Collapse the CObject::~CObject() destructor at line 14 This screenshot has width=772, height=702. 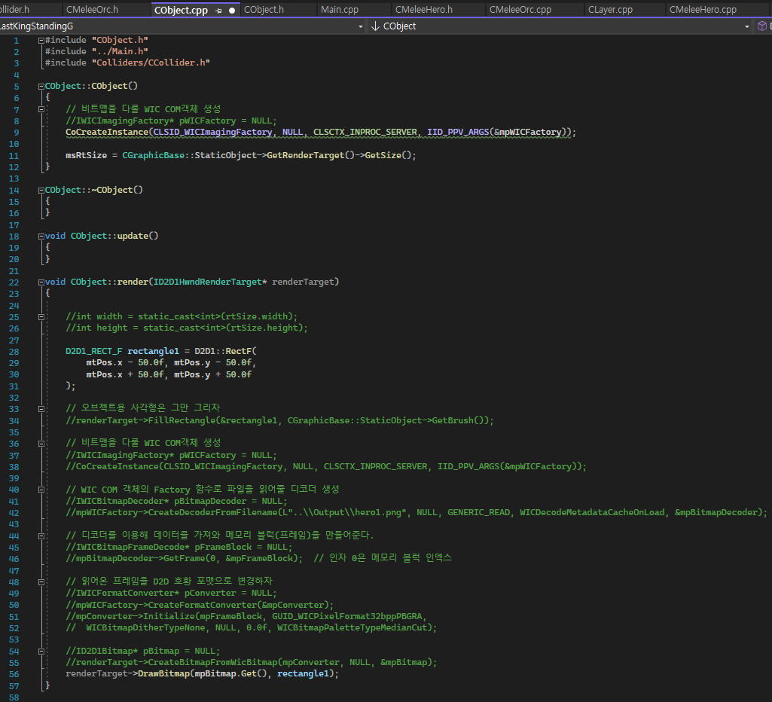tap(41, 190)
